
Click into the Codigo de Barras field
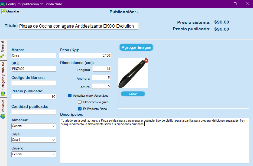coord(34,83)
